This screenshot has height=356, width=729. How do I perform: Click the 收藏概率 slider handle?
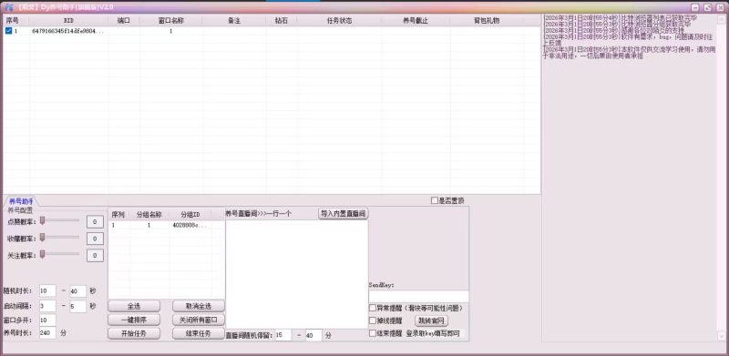(x=42, y=238)
